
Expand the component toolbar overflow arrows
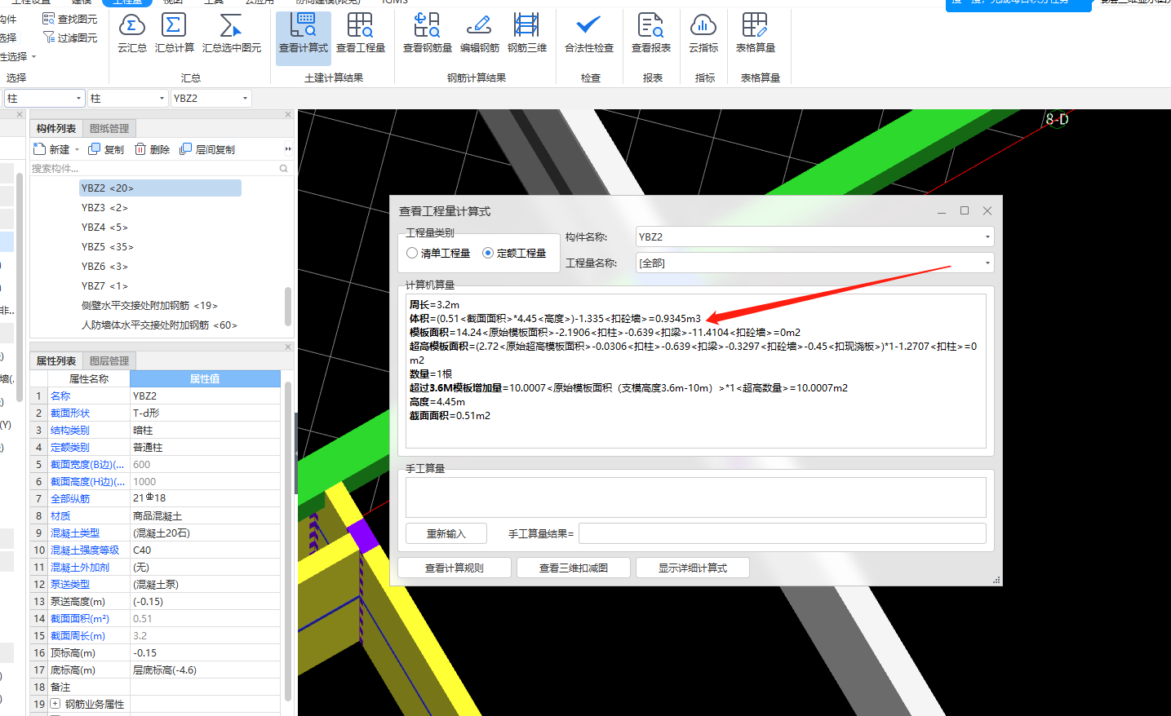click(288, 149)
